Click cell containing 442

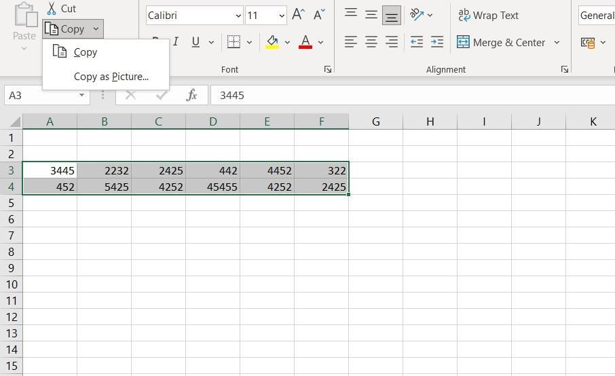pos(212,170)
